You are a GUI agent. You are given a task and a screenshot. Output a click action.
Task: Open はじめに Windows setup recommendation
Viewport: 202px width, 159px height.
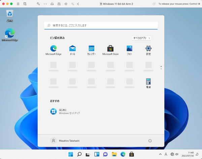65,111
